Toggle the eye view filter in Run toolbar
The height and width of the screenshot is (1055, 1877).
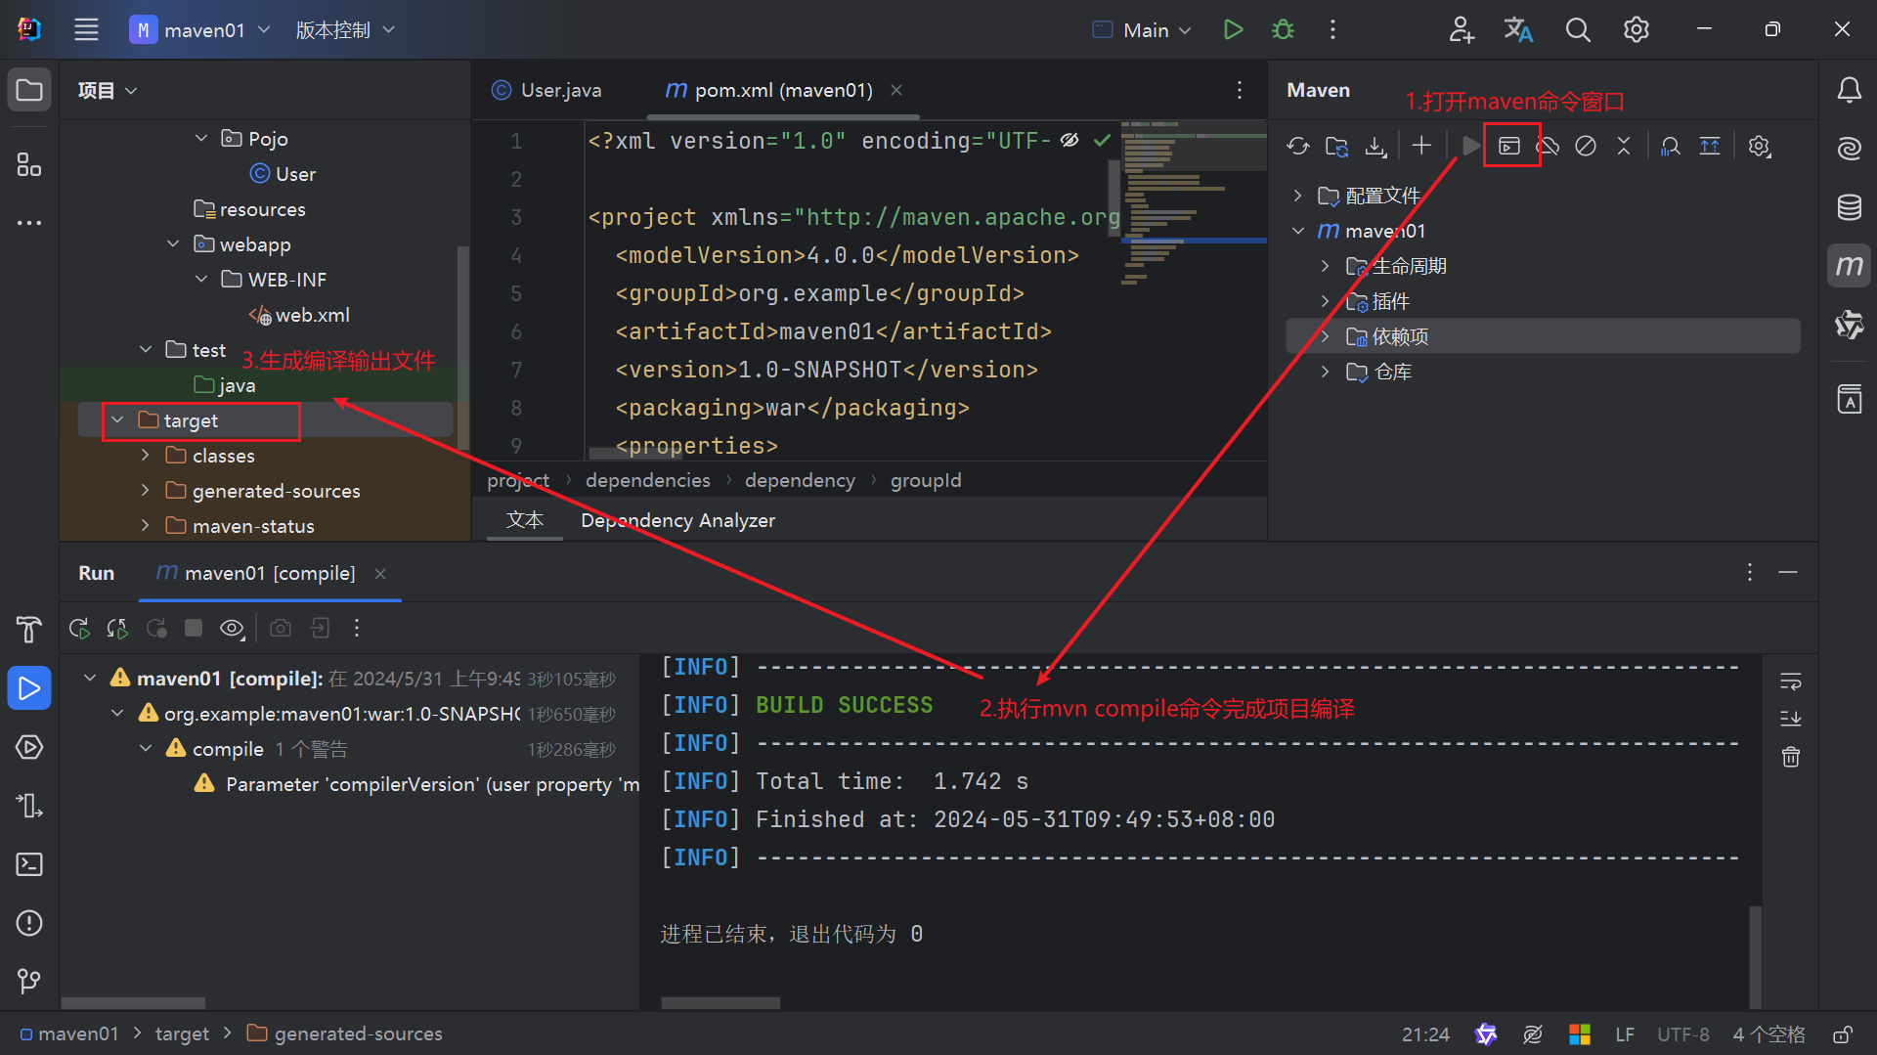(232, 628)
